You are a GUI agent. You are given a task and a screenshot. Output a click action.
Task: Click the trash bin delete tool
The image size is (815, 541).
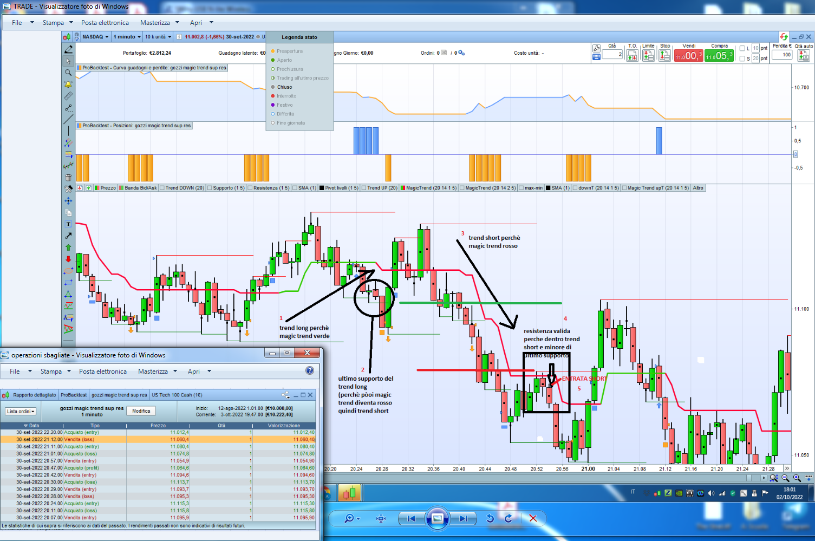pos(68,178)
